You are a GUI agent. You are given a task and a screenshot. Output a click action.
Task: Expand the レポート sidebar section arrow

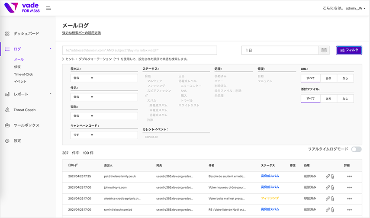(50, 94)
